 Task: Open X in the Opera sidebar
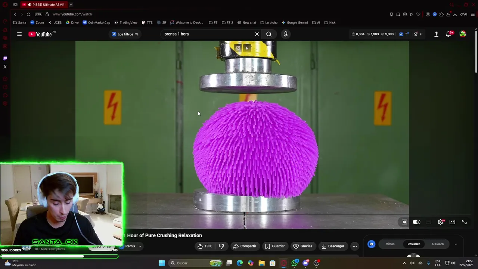[x=5, y=67]
